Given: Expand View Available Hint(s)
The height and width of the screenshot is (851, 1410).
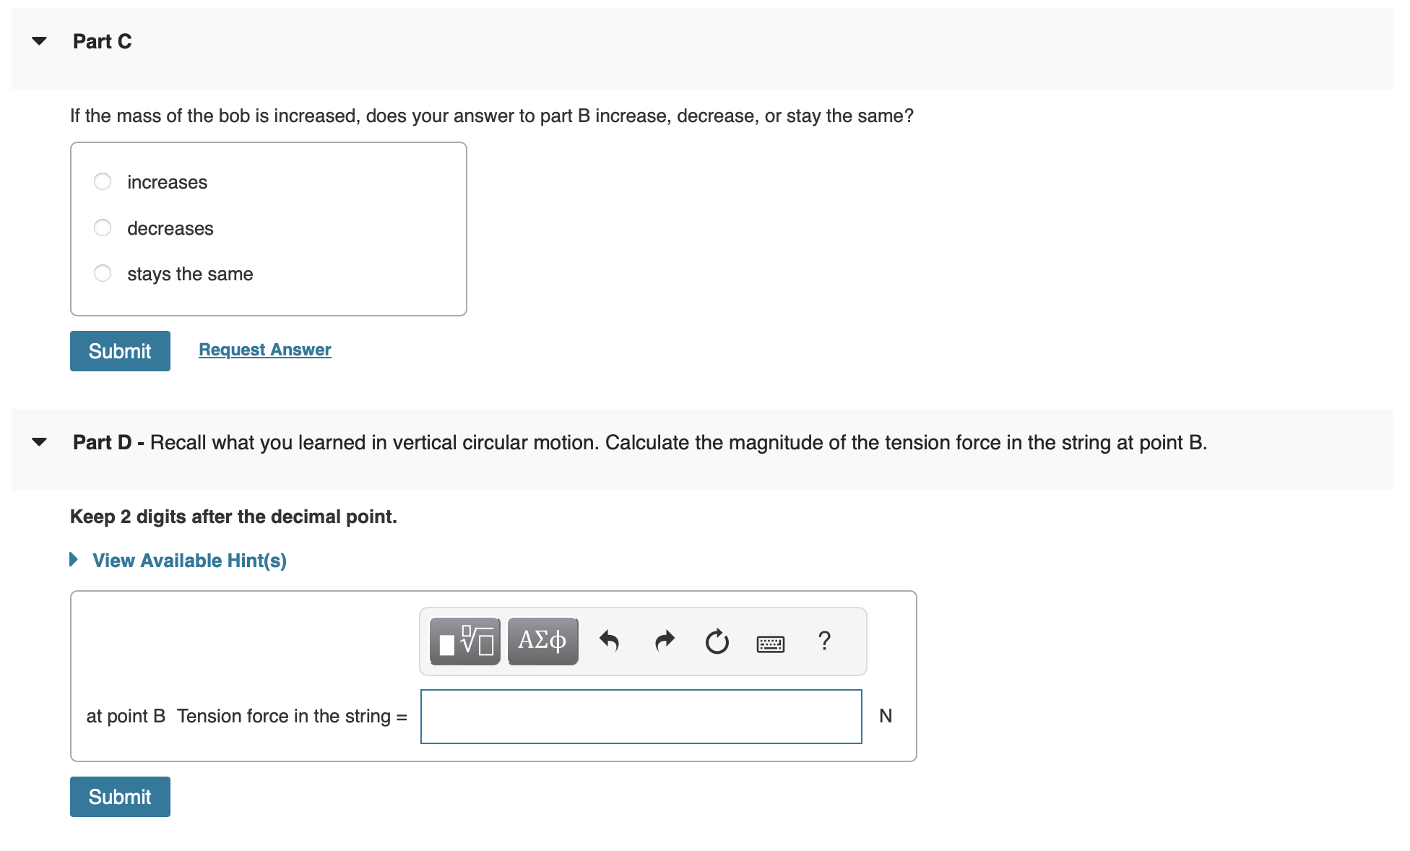Looking at the screenshot, I should click(189, 559).
